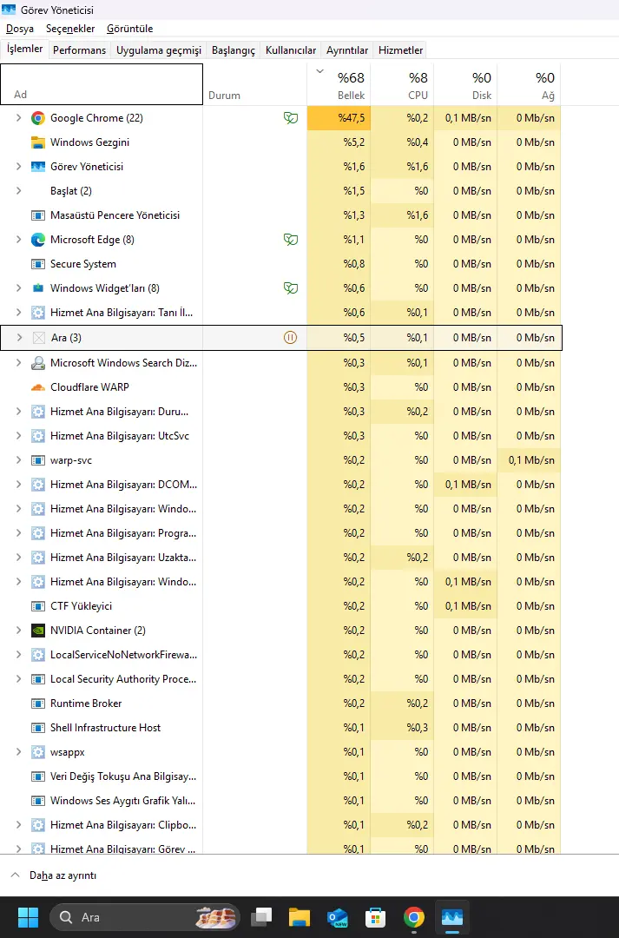Sort processes by the Disk column
619x938 pixels.
click(x=465, y=84)
